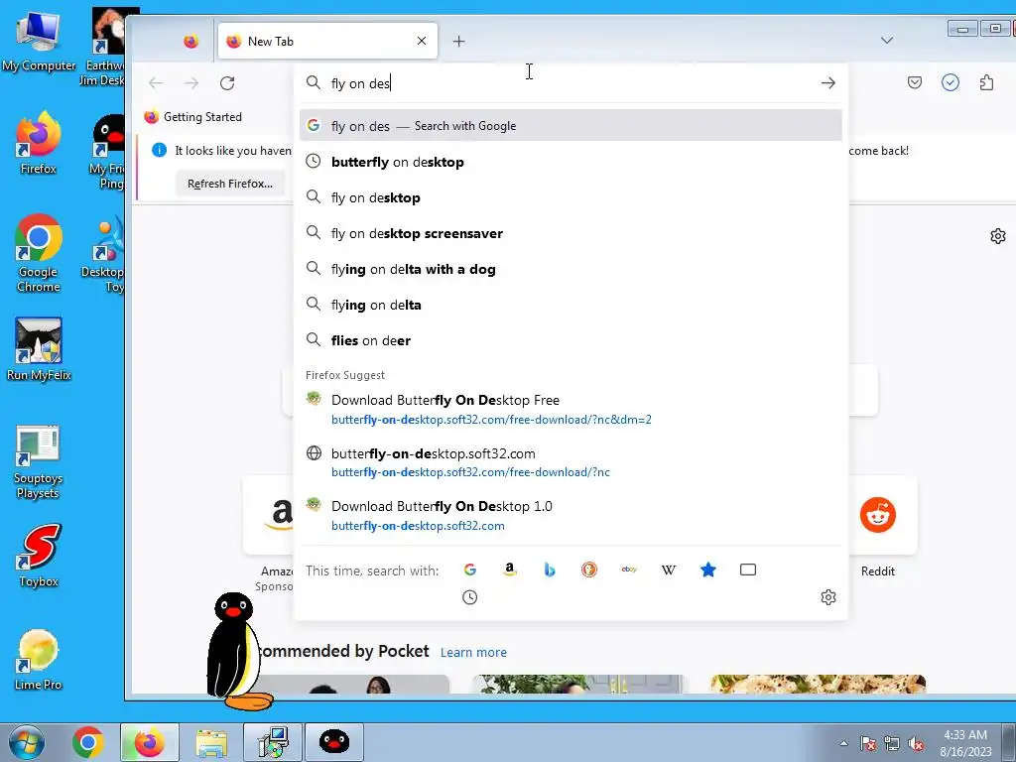Reload the page with the refresh icon
Viewport: 1016px width, 762px height.
pos(227,83)
